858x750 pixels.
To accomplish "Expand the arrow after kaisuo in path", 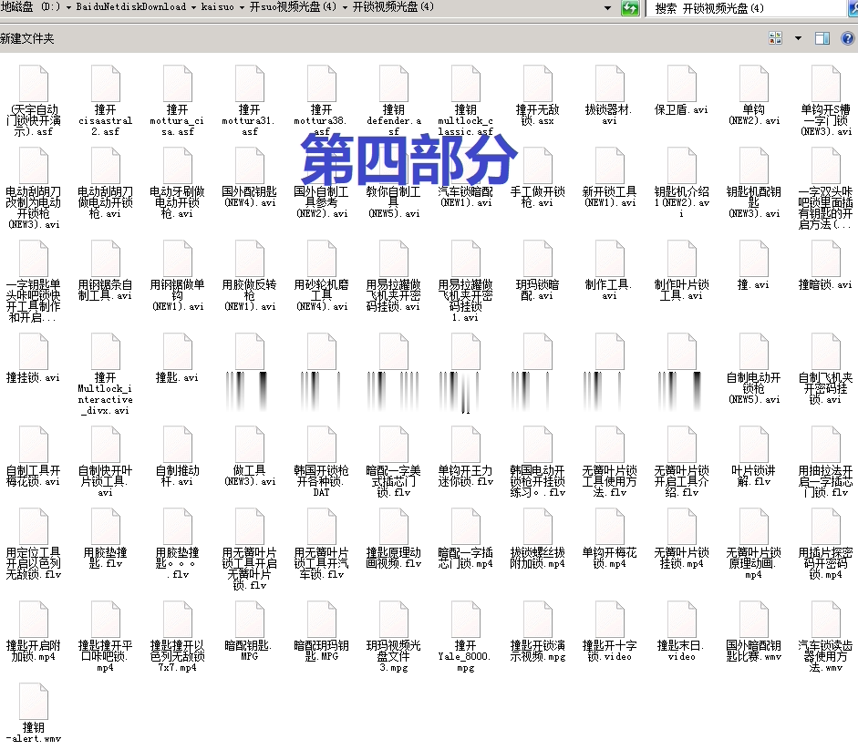I will coord(242,7).
